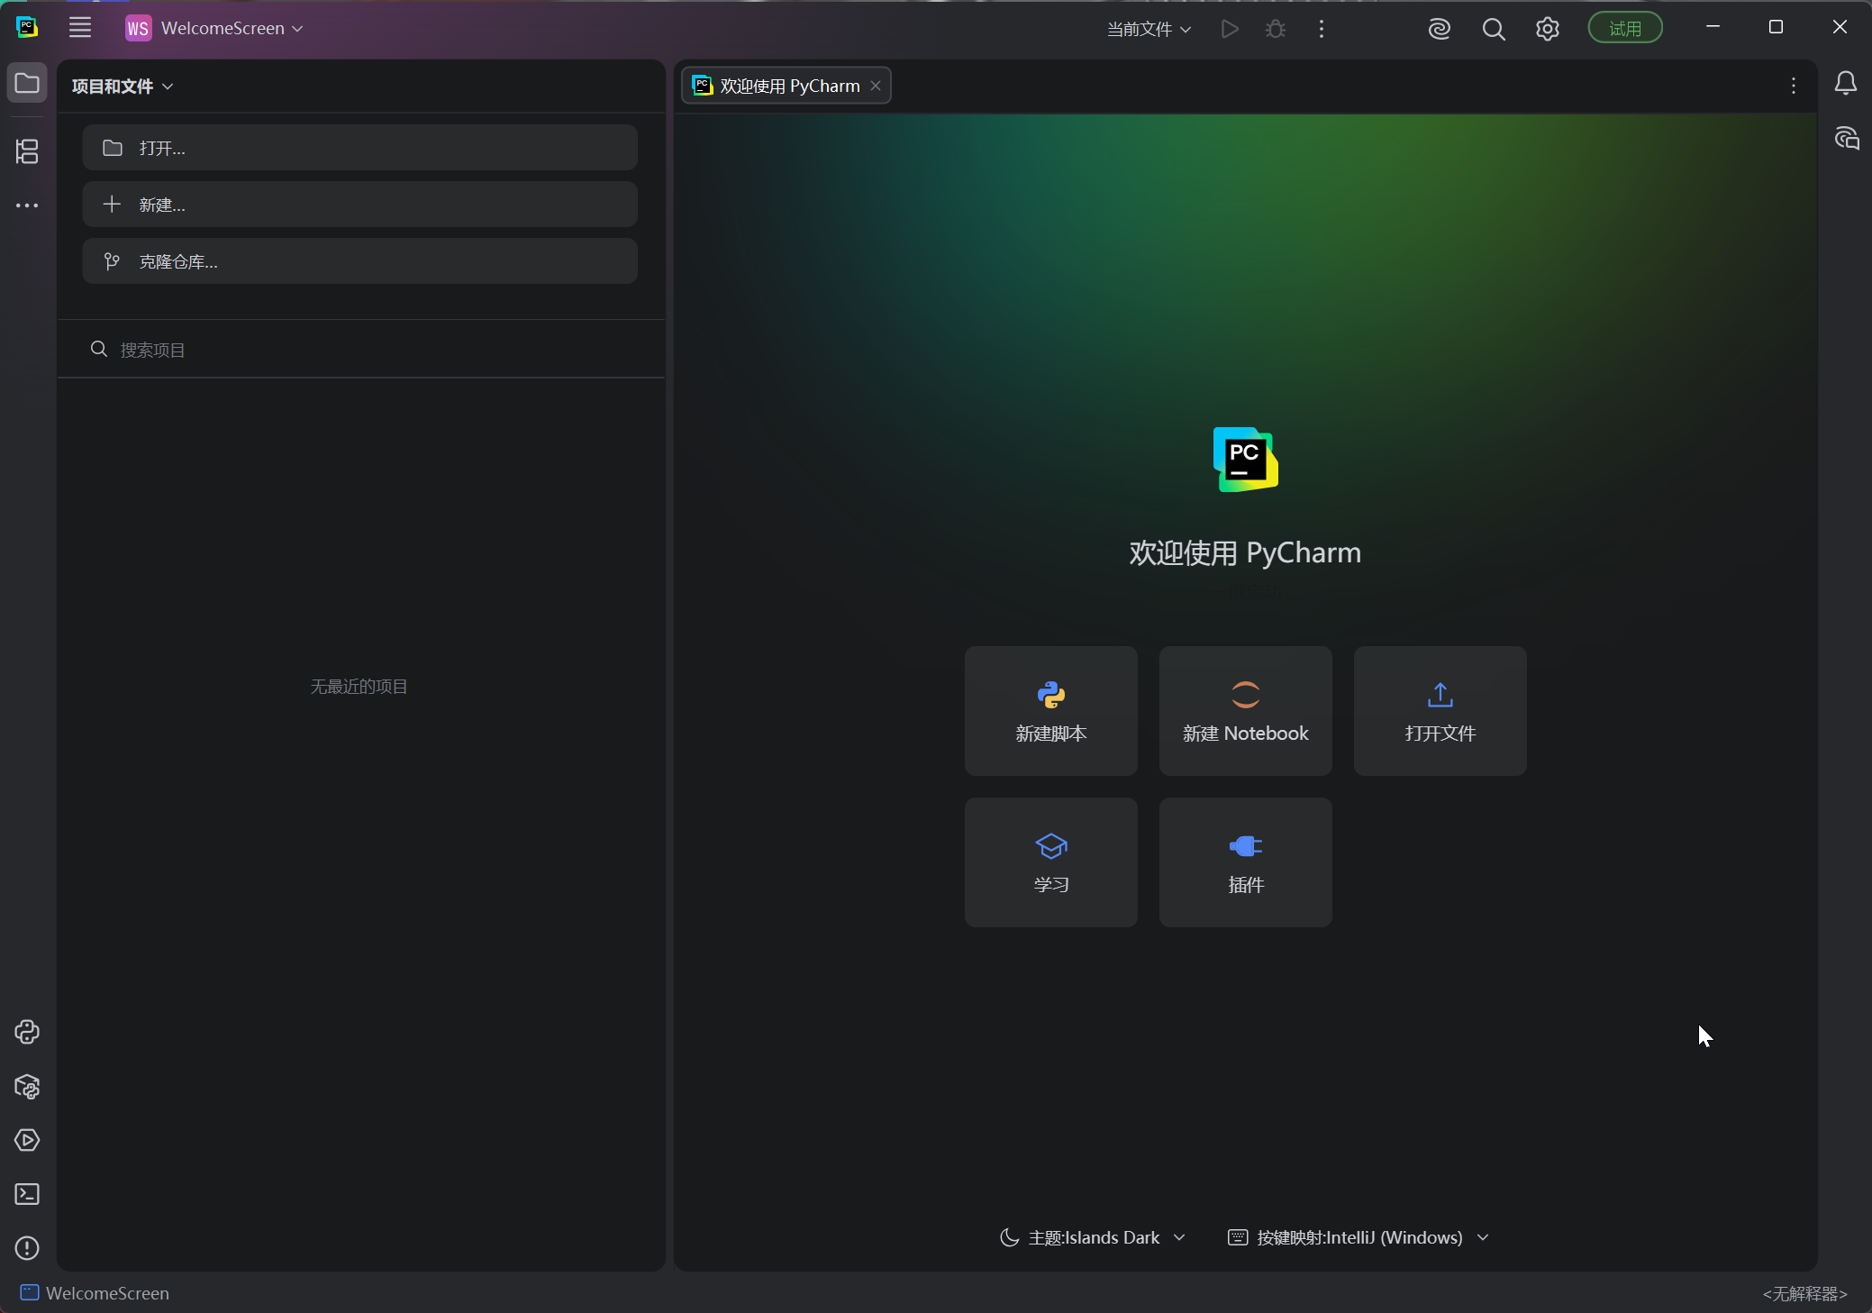Screen dimensions: 1872x1313
Task: Click the PyCharm logo in title bar
Action: click(x=27, y=28)
